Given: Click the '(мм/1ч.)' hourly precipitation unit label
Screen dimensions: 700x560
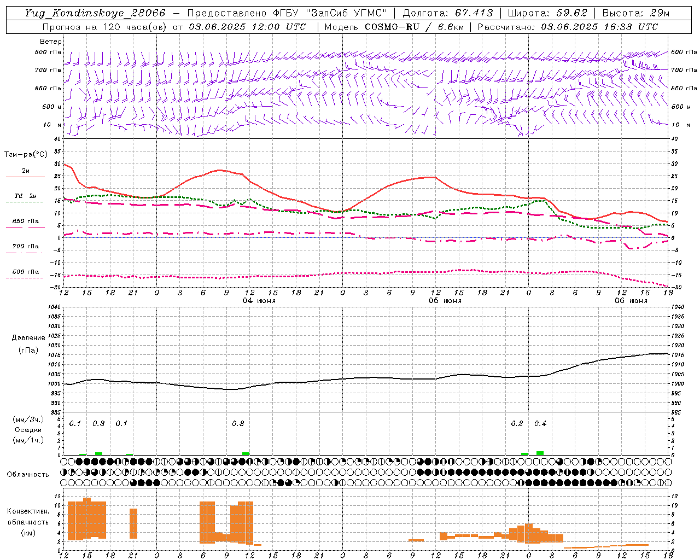Looking at the screenshot, I should click(28, 440).
